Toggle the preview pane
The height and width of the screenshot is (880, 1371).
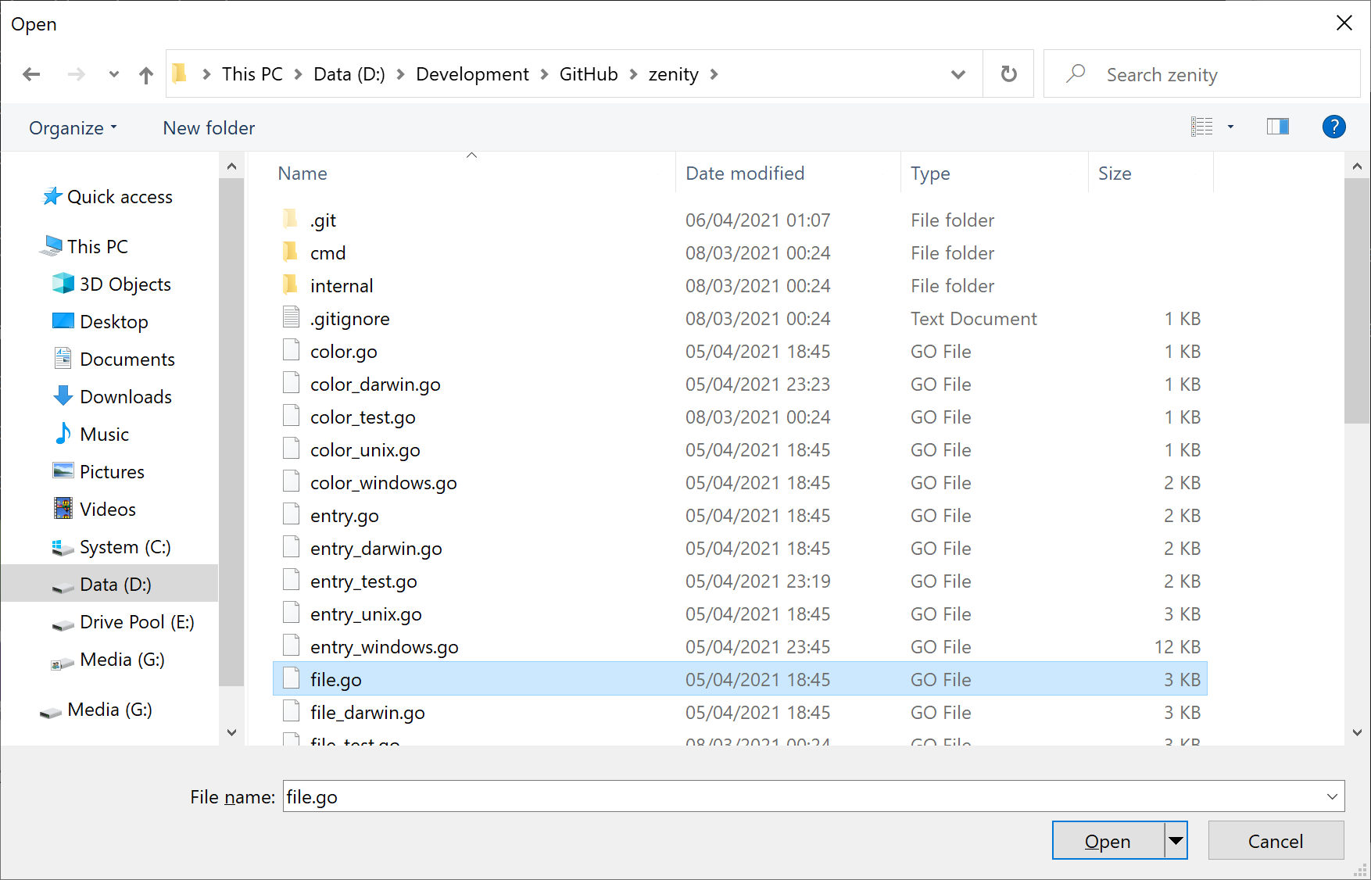click(1277, 126)
